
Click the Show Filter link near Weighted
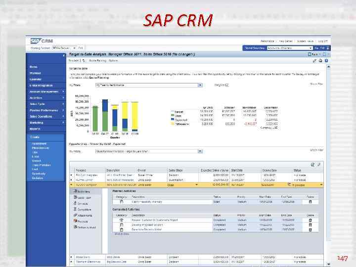[316, 84]
